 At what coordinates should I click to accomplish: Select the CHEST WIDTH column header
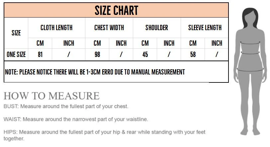tap(109, 28)
